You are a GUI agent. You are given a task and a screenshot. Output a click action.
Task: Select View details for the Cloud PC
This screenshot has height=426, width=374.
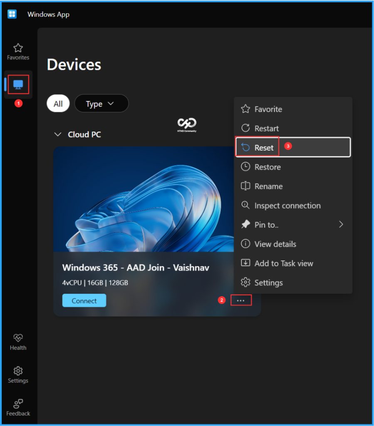(x=275, y=244)
